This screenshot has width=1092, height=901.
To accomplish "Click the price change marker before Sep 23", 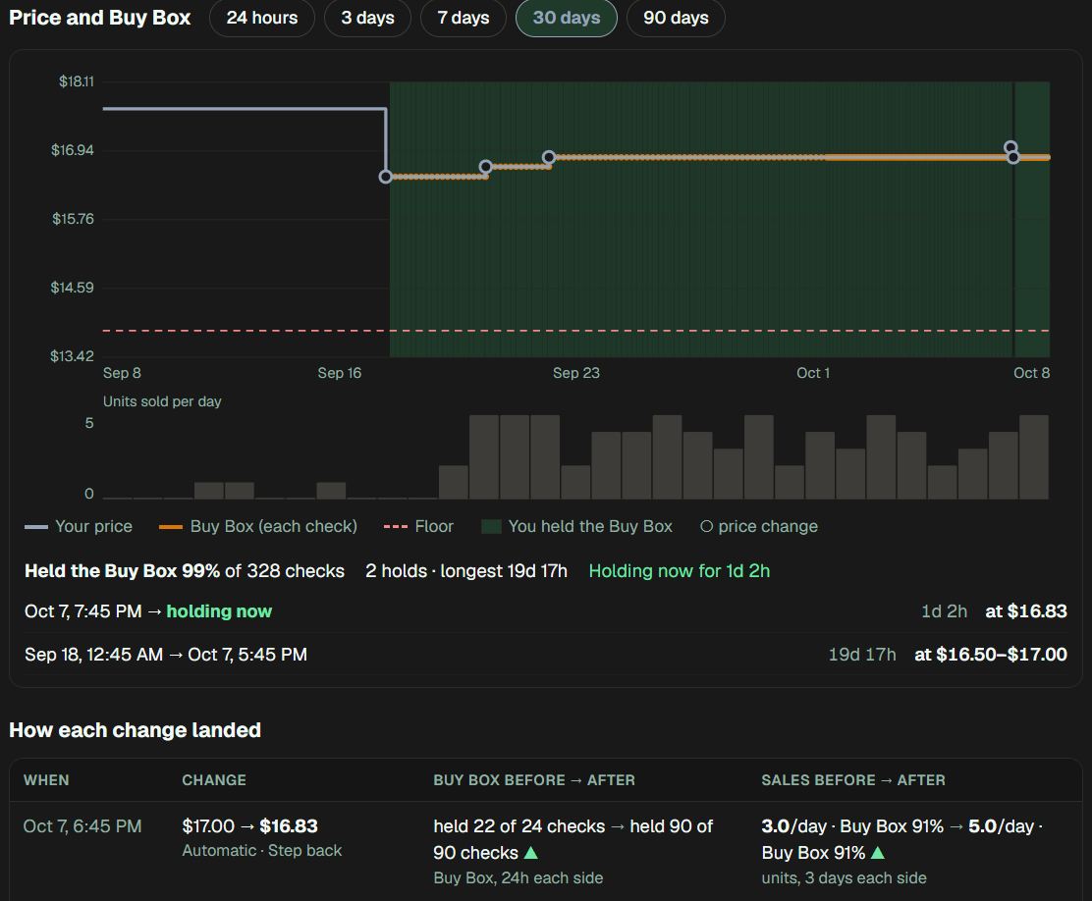I will tap(486, 167).
